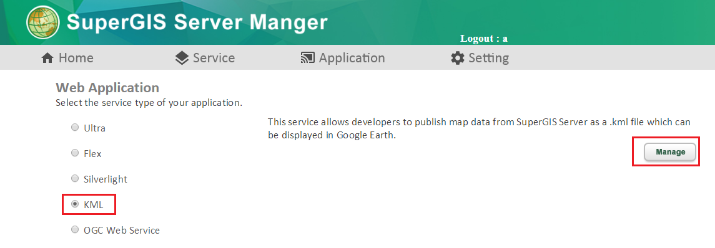Select the KML radio button
Image resolution: width=715 pixels, height=248 pixels.
point(75,205)
